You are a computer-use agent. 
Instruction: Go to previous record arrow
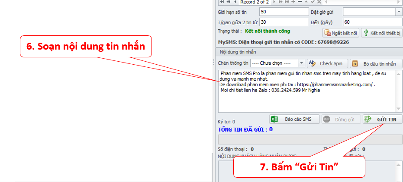tap(234, 2)
